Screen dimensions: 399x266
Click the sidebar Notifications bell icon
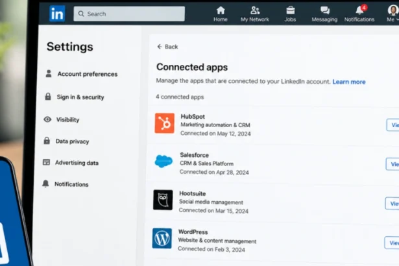point(45,184)
